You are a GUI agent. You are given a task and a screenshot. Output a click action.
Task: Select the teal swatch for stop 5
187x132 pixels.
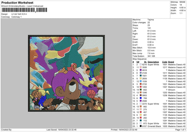point(141,76)
